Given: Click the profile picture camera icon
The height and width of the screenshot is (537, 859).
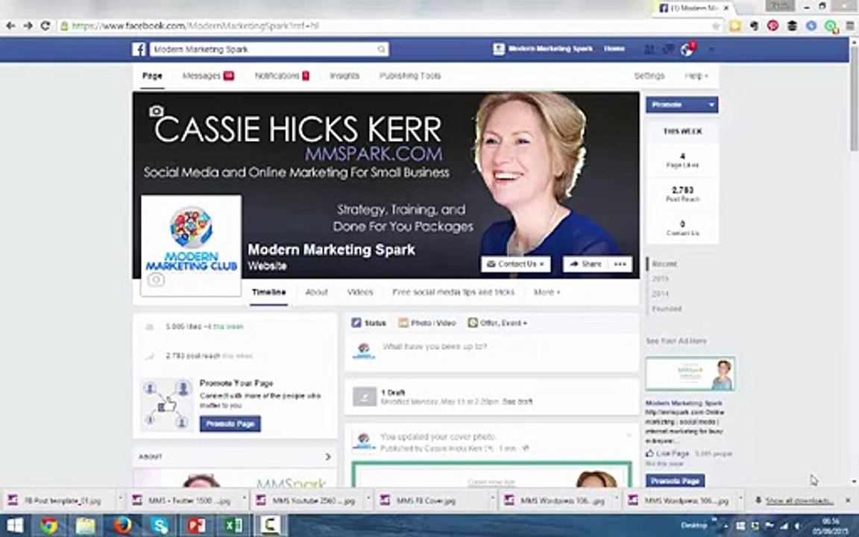Looking at the screenshot, I should [x=156, y=280].
